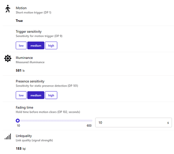Click the 581 lx illuminance value
Image resolution: width=174 pixels, height=154 pixels.
[20, 71]
